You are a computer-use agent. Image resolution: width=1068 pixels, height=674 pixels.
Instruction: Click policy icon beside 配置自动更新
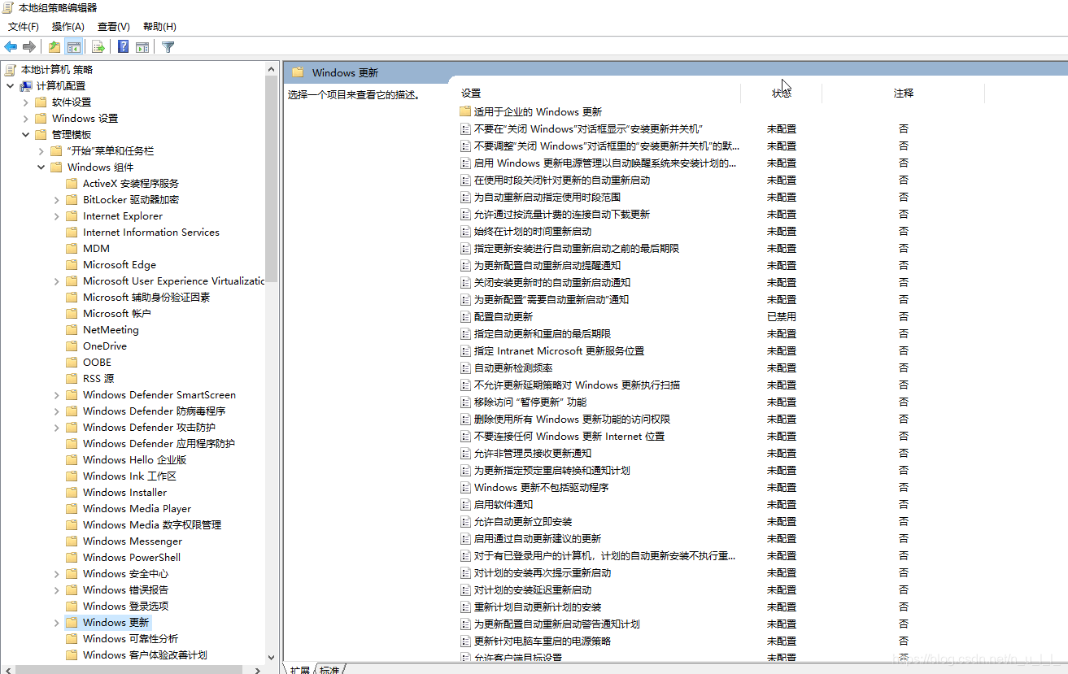click(465, 316)
